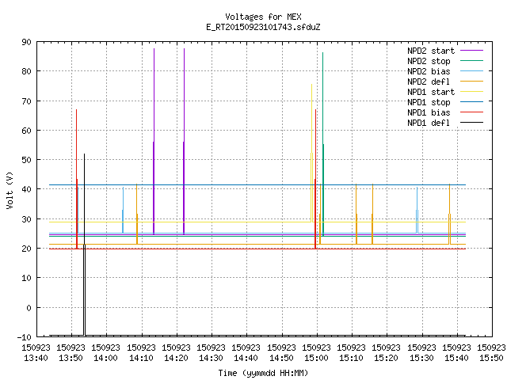
Task: Click the "NPD1 defl" legend label
Action: click(x=429, y=123)
